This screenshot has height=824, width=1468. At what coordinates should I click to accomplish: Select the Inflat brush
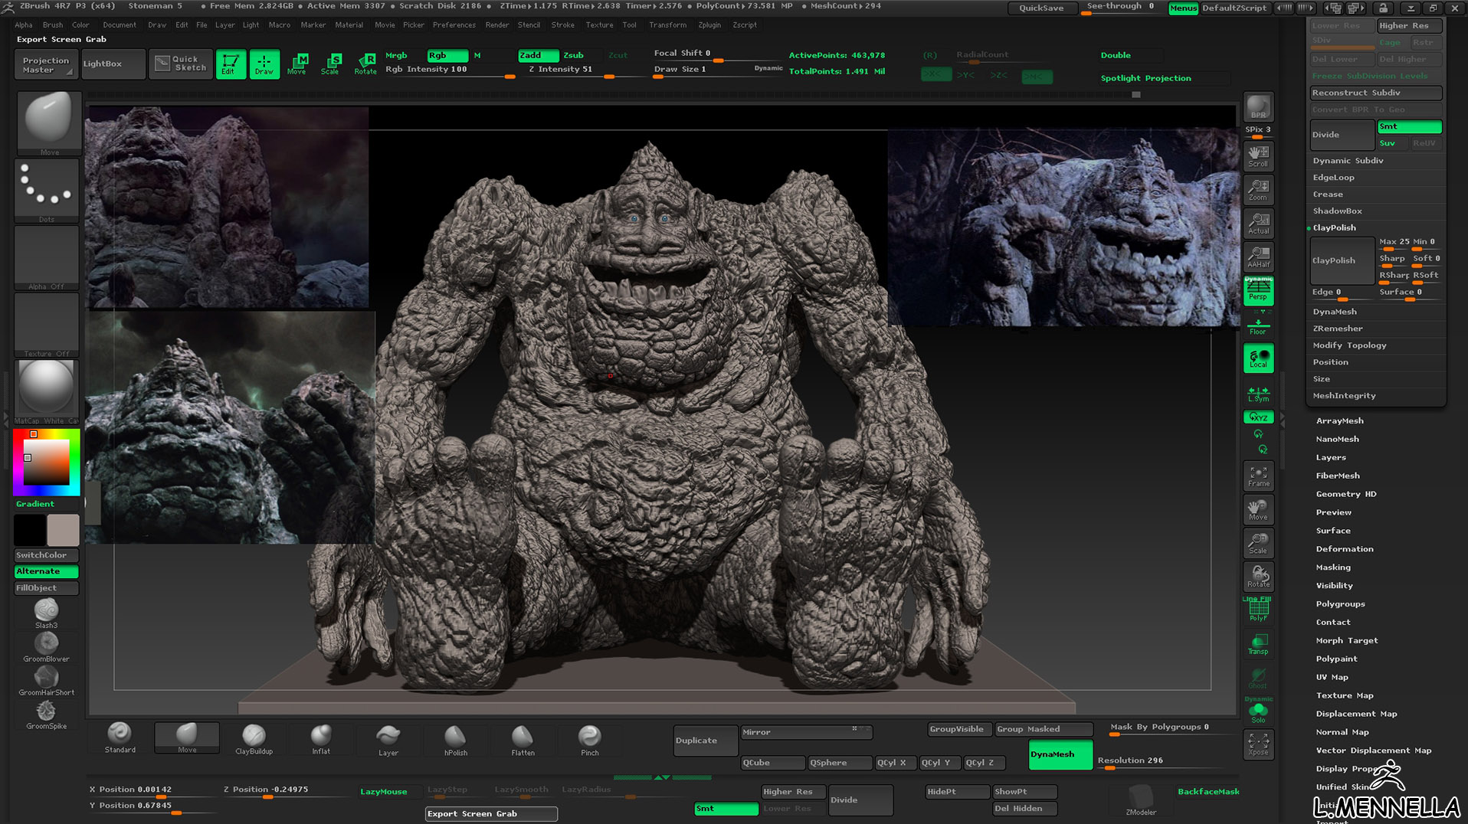321,738
